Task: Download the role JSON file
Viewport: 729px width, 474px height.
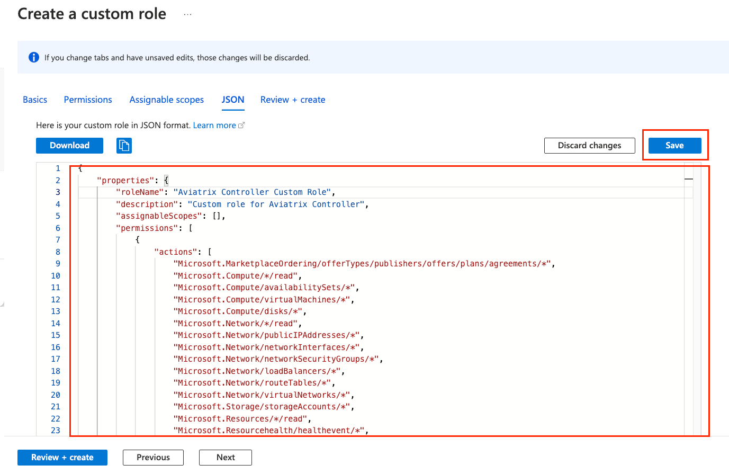Action: [x=69, y=146]
